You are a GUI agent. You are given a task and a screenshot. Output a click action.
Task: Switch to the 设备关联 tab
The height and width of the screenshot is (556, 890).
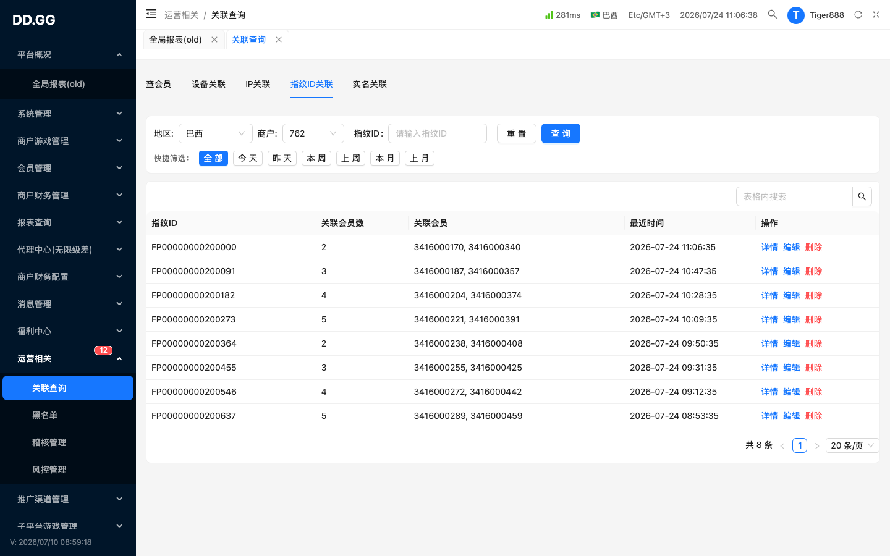[x=208, y=84]
